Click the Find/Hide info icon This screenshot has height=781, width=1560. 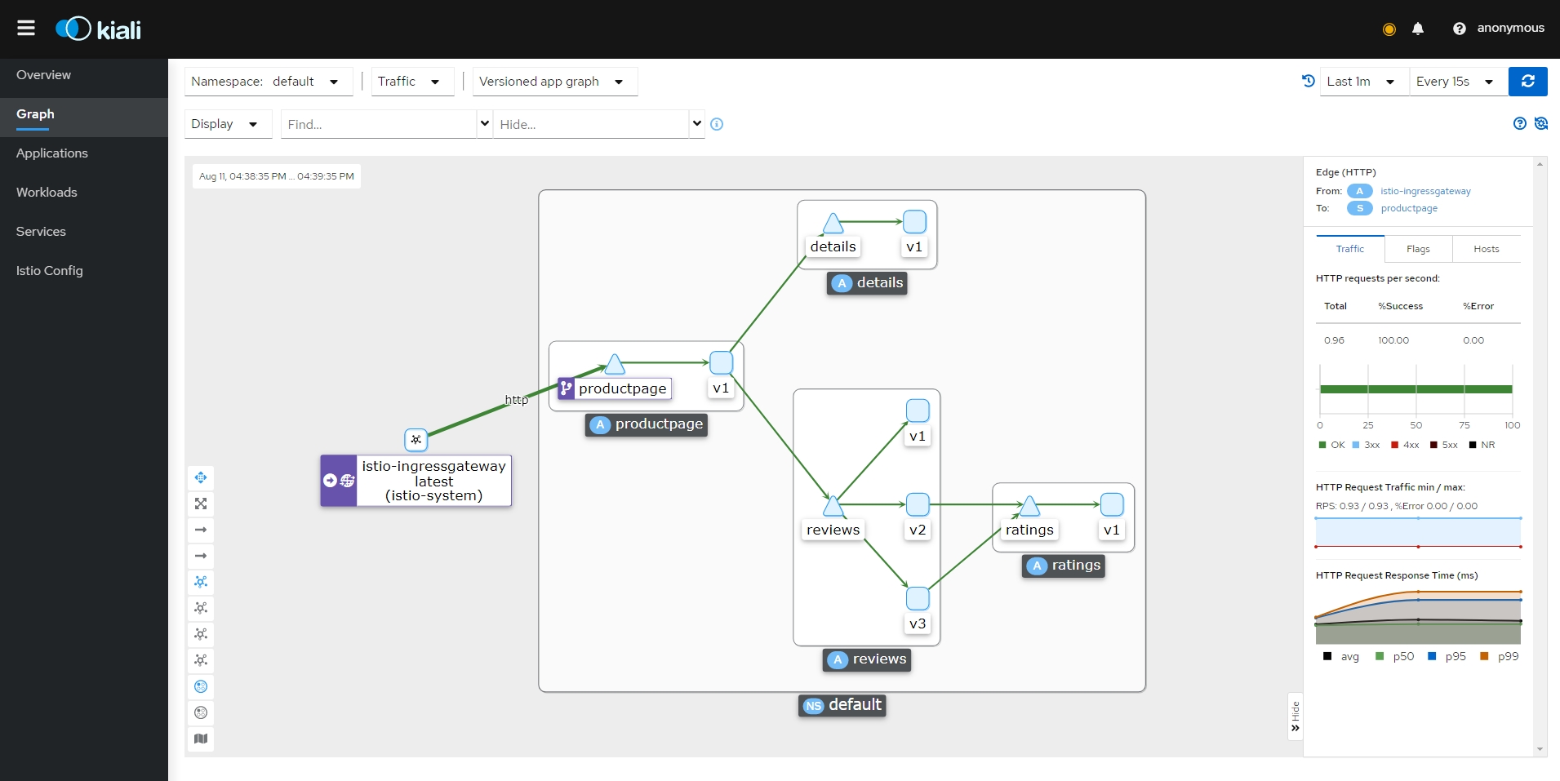click(x=717, y=125)
